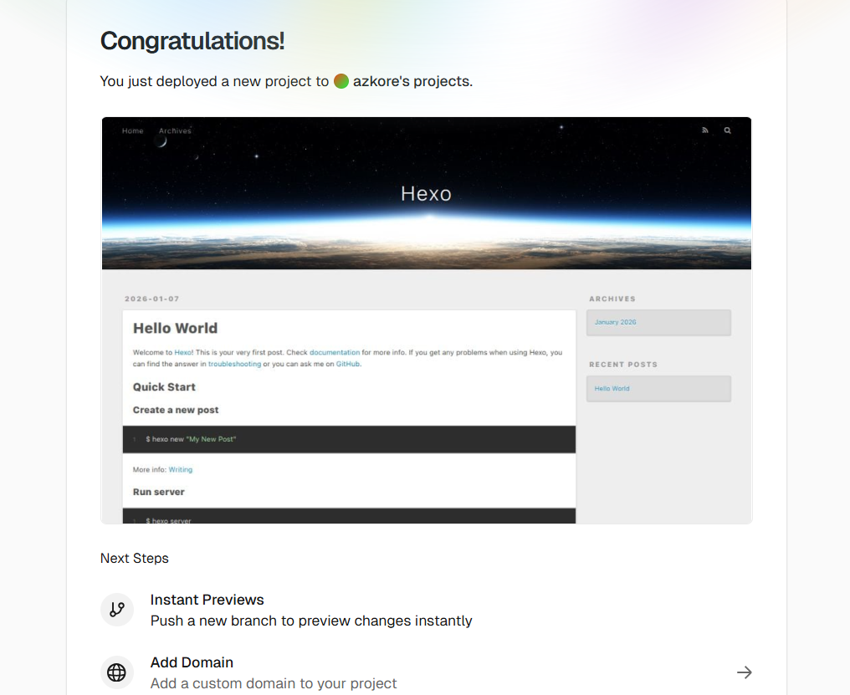
Task: Click the azkore team avatar icon
Action: (341, 81)
